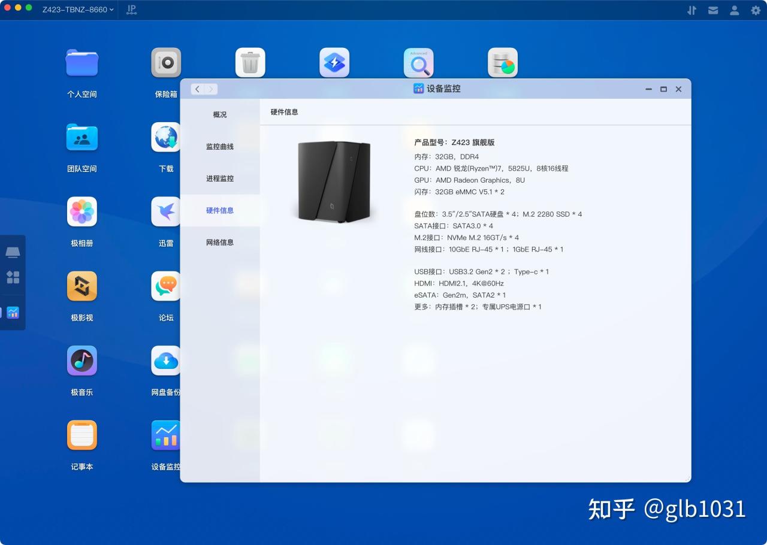This screenshot has height=545, width=767.
Task: Check messages via the envelope icon
Action: 713,10
